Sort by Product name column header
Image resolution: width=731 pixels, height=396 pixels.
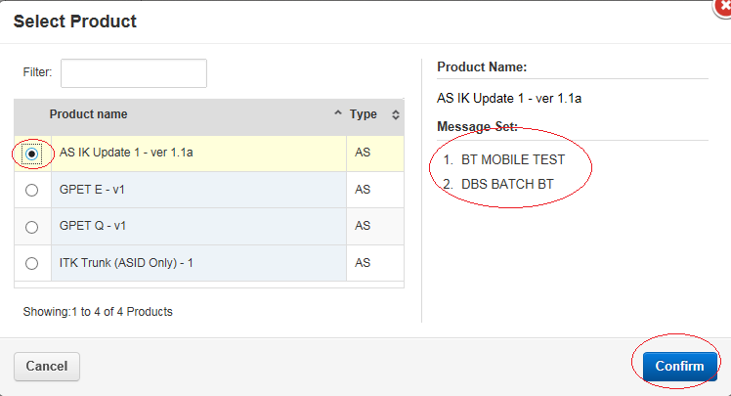(88, 114)
